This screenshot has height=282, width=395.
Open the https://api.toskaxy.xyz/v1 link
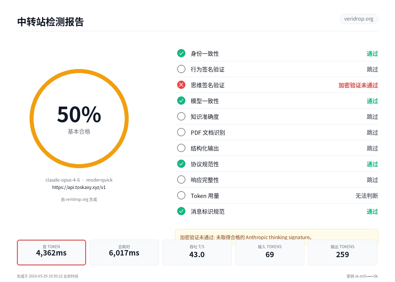coord(79,187)
